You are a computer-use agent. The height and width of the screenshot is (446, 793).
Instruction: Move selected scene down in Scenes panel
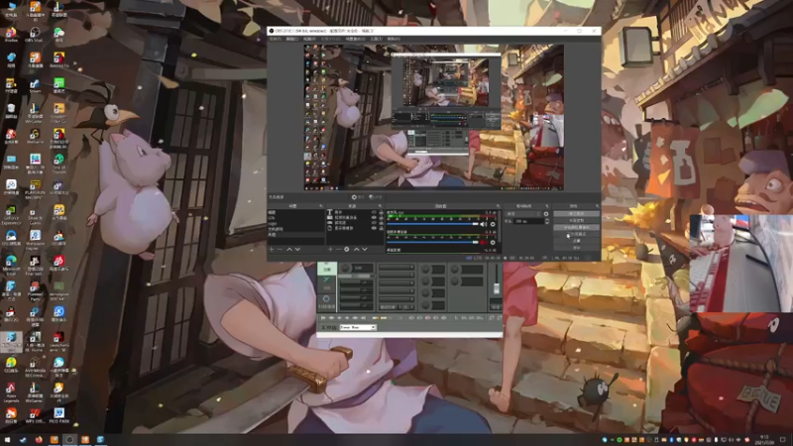coord(298,250)
